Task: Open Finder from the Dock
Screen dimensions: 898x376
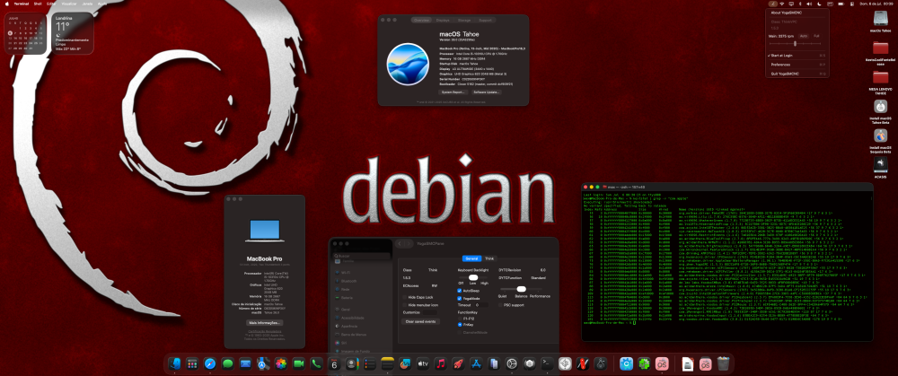Action: [175, 363]
